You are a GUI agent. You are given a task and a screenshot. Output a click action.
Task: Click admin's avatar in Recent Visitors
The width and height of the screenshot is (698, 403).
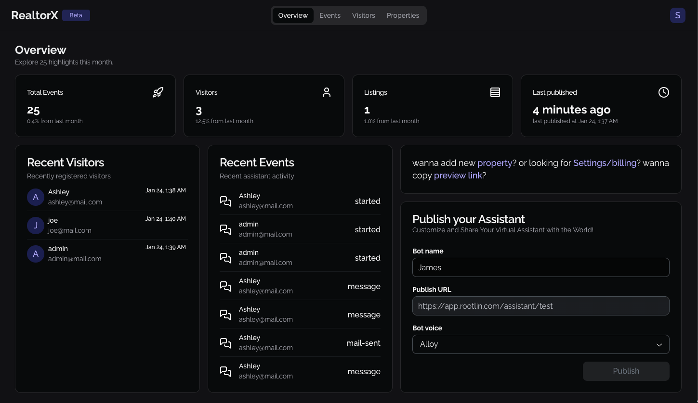[x=36, y=254]
